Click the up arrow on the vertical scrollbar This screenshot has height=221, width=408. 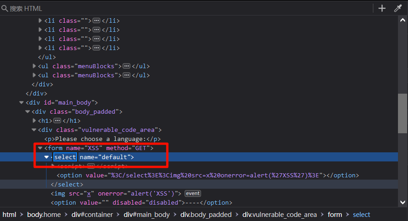403,20
